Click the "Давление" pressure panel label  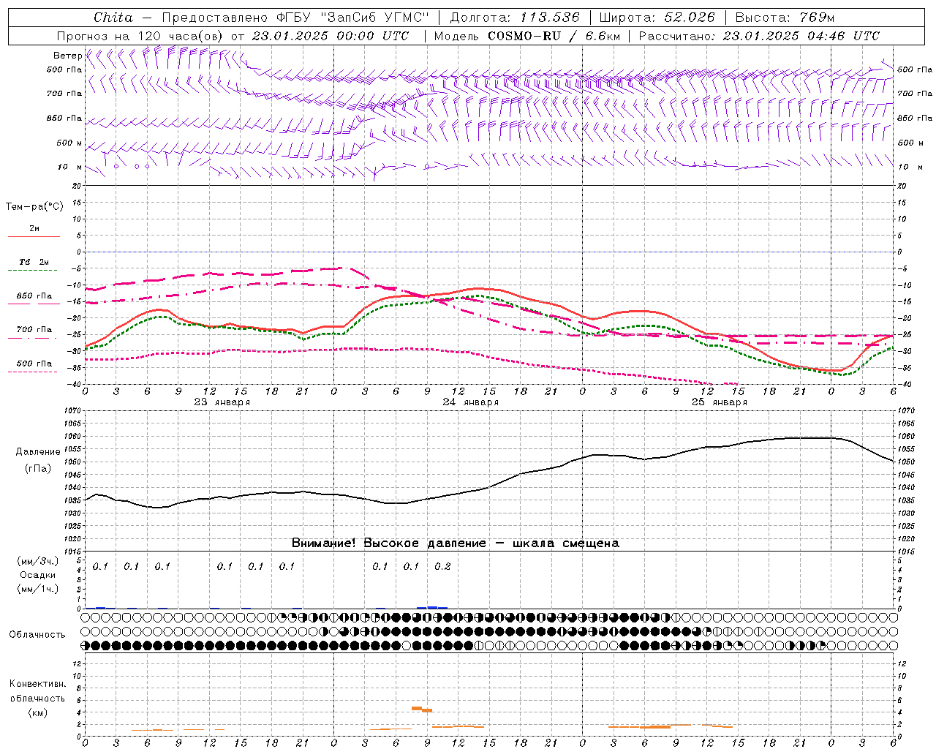point(38,452)
